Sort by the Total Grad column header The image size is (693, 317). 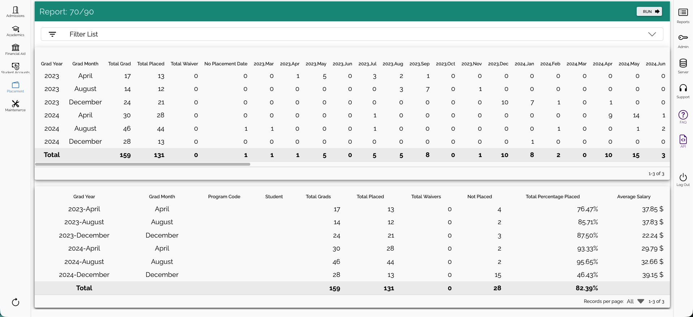pos(119,64)
